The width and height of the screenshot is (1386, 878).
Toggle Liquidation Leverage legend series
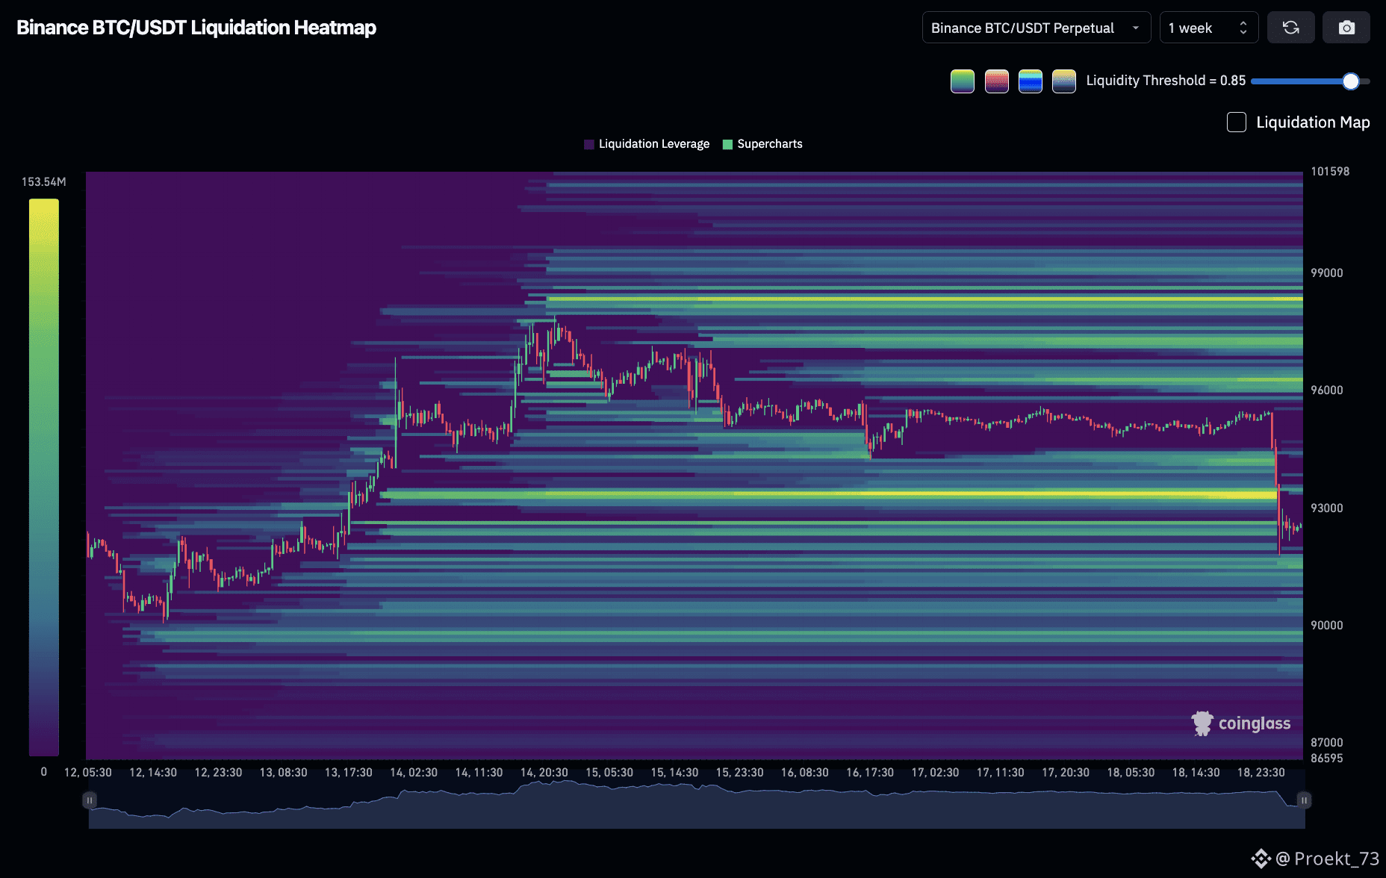[x=647, y=144]
